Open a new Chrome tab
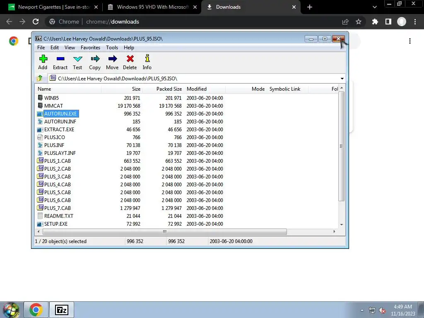Viewport: 424px width, 318px height. [x=310, y=7]
